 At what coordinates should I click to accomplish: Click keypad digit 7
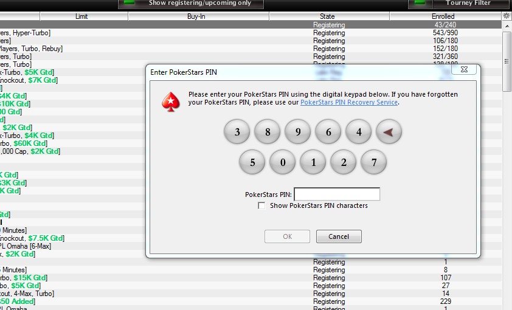click(374, 162)
